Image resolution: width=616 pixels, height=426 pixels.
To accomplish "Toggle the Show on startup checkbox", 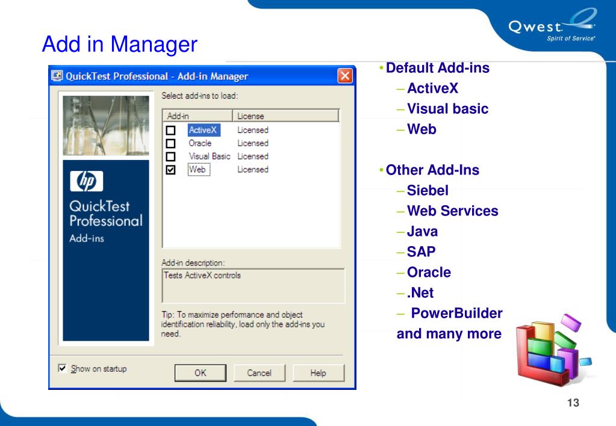I will click(62, 368).
